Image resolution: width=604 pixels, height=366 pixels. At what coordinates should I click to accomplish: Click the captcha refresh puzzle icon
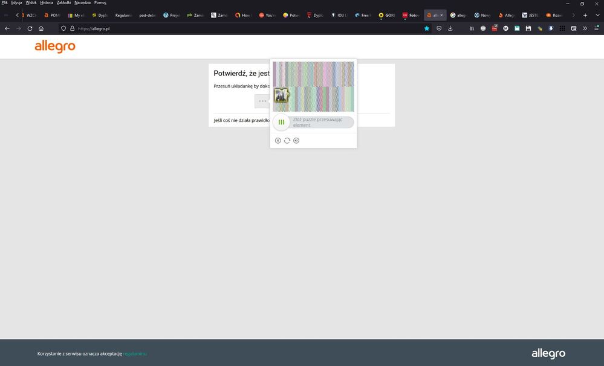click(287, 141)
